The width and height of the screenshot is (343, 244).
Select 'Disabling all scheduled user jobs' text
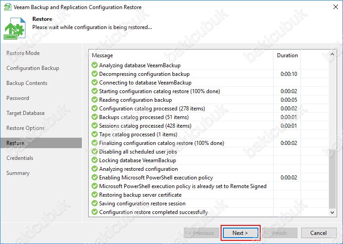pos(138,152)
